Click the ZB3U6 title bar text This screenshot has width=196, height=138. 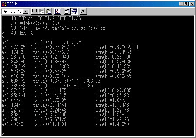12,4
